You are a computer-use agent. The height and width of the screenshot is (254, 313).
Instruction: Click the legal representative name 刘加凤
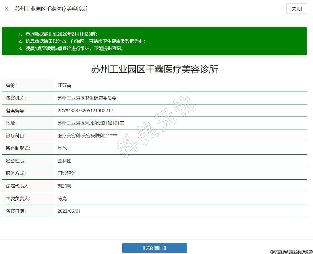64,186
